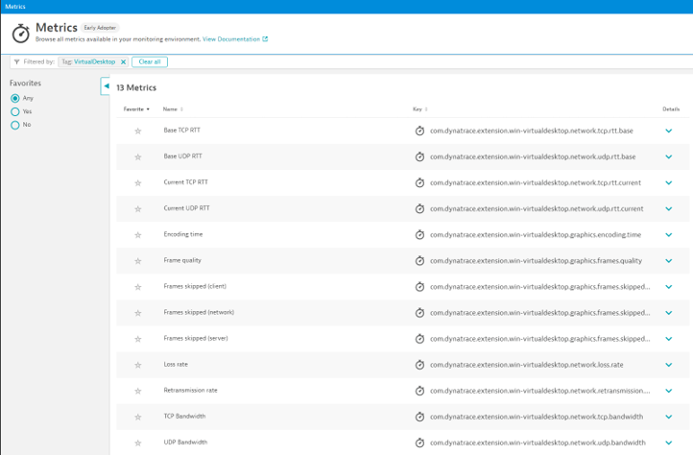The image size is (693, 455).
Task: Favorite the Loss rate metric star
Action: click(138, 365)
